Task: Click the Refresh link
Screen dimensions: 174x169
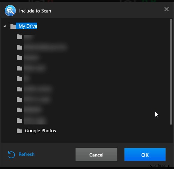Action: pos(27,154)
